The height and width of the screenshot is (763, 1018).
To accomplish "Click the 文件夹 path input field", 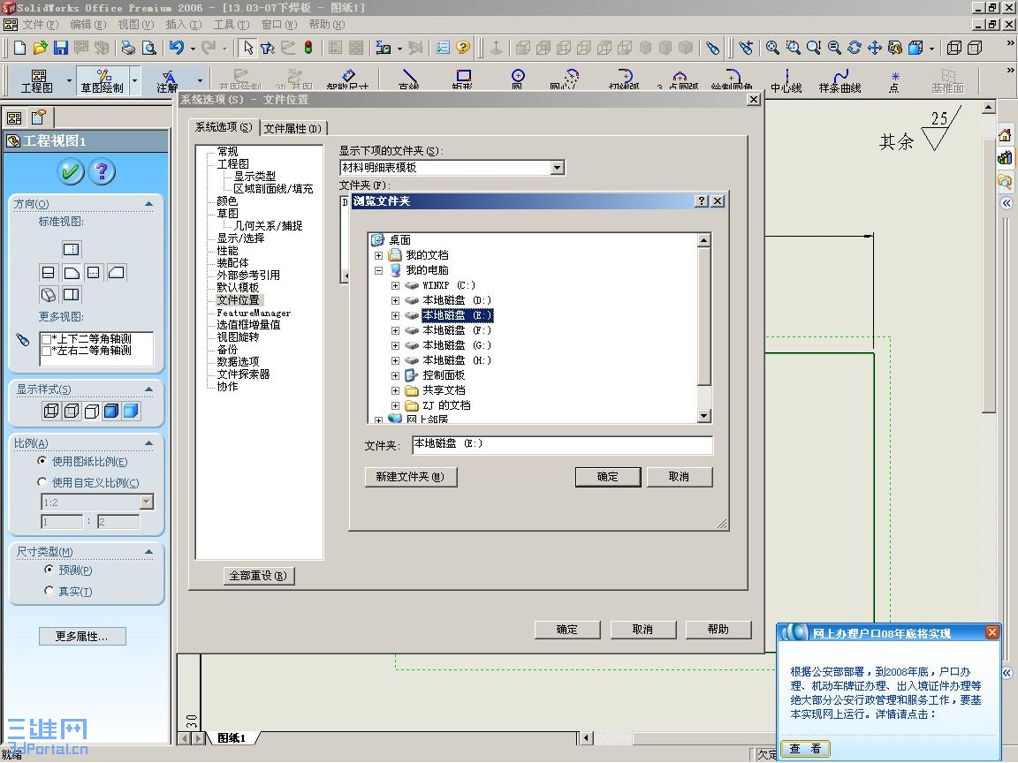I will pyautogui.click(x=562, y=444).
